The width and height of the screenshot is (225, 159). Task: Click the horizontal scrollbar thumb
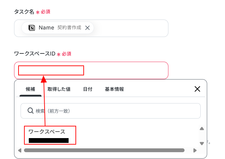click(104, 150)
